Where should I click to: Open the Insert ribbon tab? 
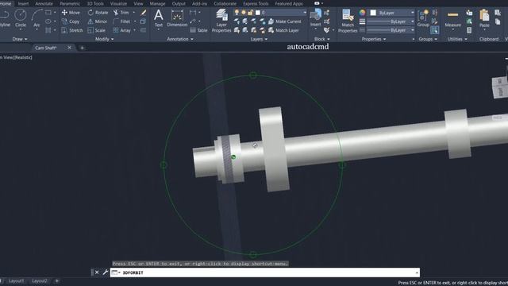[23, 3]
